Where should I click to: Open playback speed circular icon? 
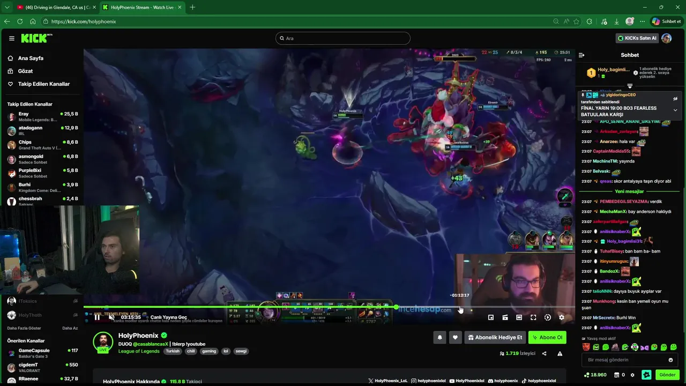[547, 317]
